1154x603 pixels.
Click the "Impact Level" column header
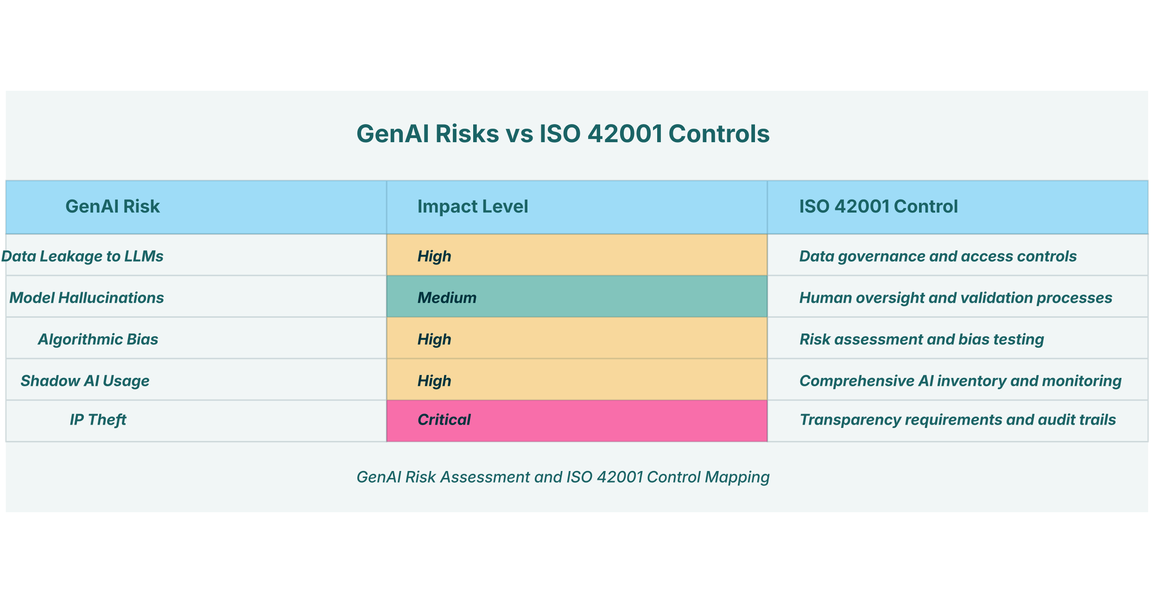pyautogui.click(x=472, y=207)
